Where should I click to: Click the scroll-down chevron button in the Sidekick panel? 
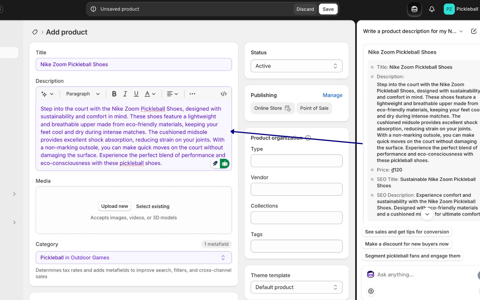[x=427, y=214]
